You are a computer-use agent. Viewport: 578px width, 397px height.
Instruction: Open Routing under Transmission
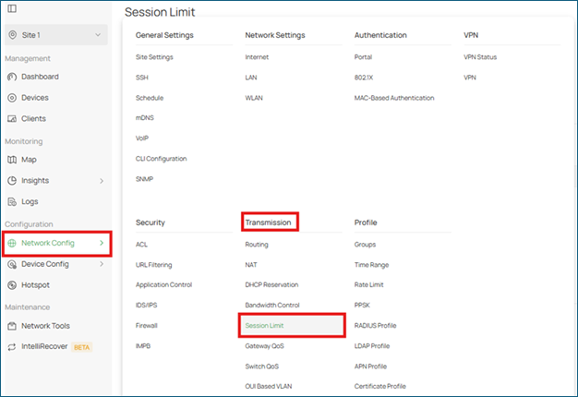(x=257, y=245)
